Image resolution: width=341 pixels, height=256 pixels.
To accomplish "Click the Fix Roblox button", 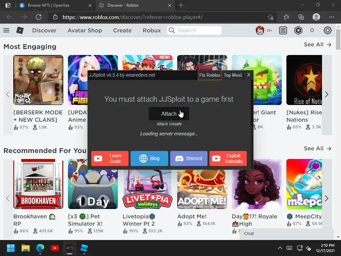I will 210,75.
